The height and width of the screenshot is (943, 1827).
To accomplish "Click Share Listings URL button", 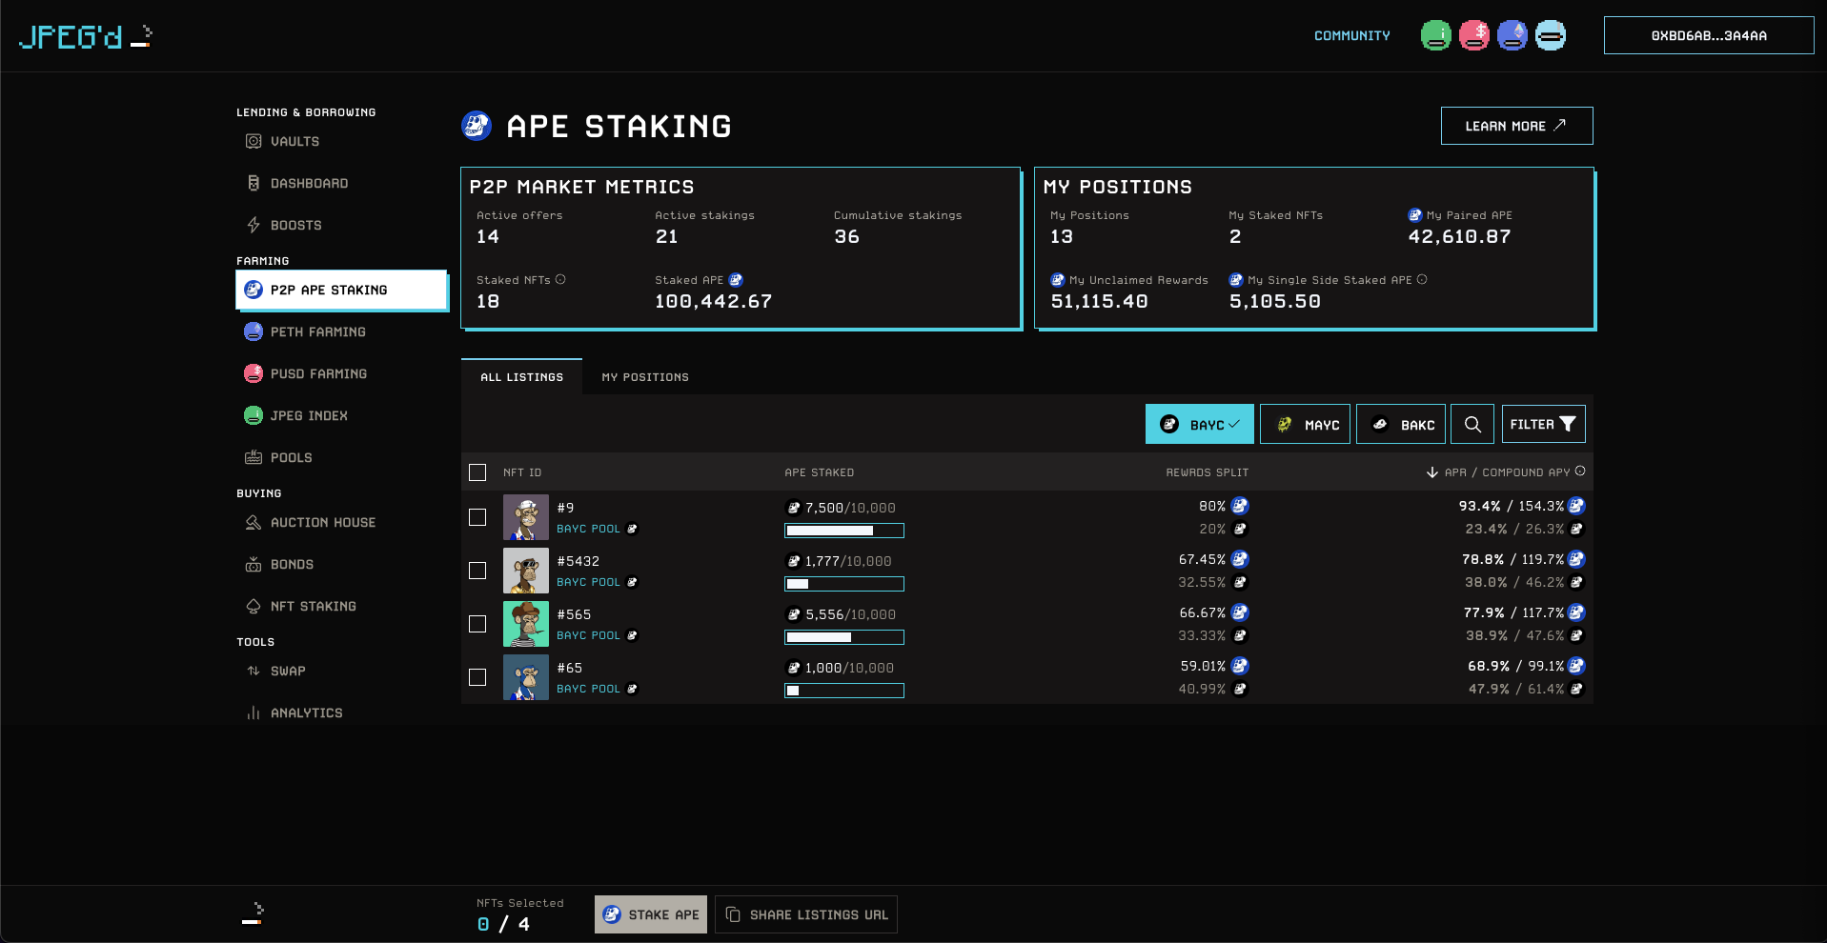I will coord(806,914).
